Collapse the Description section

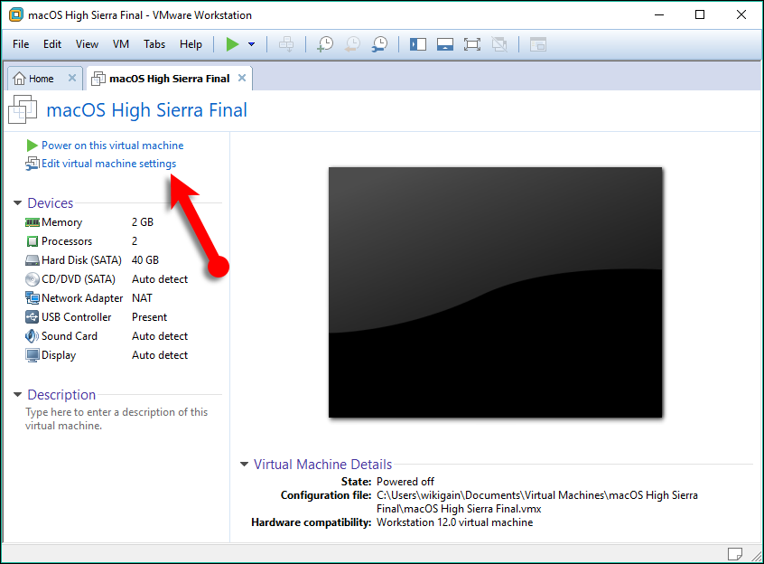pyautogui.click(x=17, y=394)
